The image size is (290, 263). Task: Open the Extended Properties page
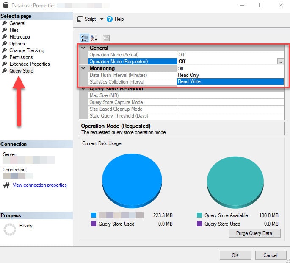pyautogui.click(x=30, y=64)
